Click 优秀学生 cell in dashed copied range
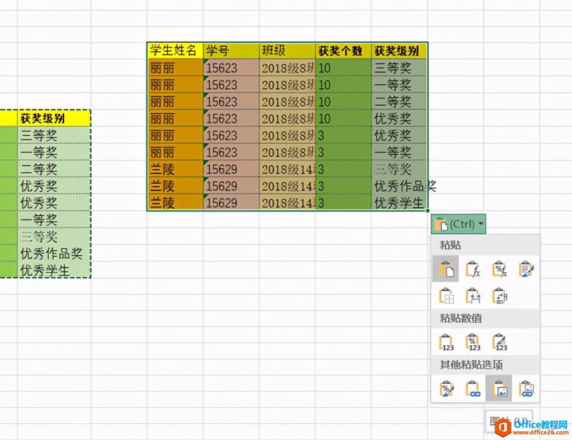This screenshot has height=440, width=572. 54,270
